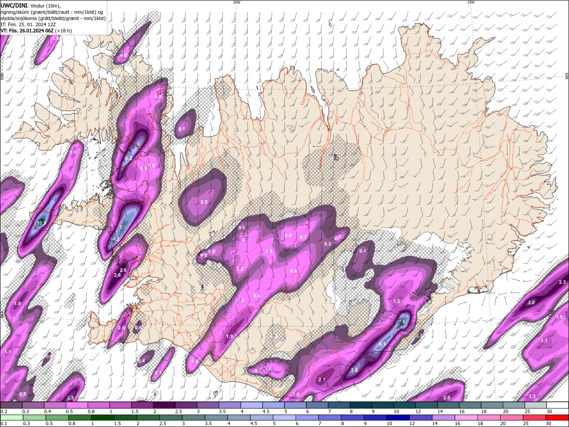Click the 7.4 precipitation value on the map
Viewport: 569px width, 427px height.
coord(123,227)
